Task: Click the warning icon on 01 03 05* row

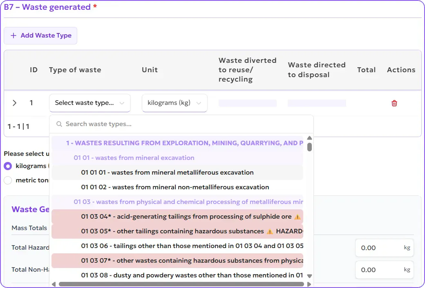Action: tap(270, 231)
